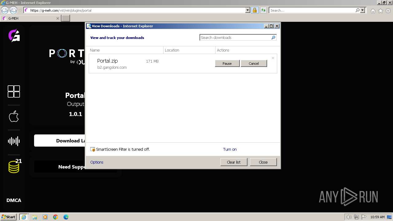Viewport: 393px width, 221px height.
Task: Open media player taskbar icon
Action: pos(45,217)
